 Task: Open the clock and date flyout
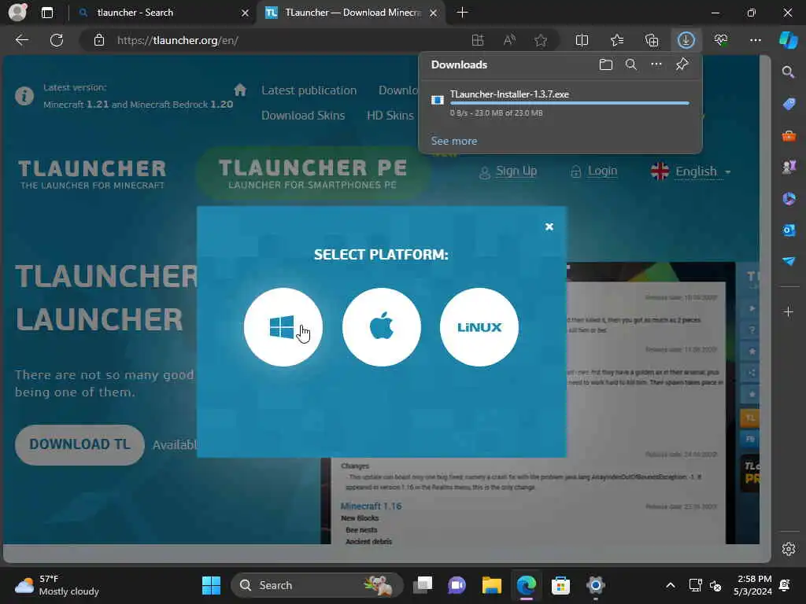(752, 585)
